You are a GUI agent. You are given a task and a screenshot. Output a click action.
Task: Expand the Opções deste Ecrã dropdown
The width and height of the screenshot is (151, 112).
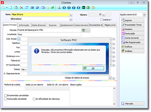pos(144,15)
